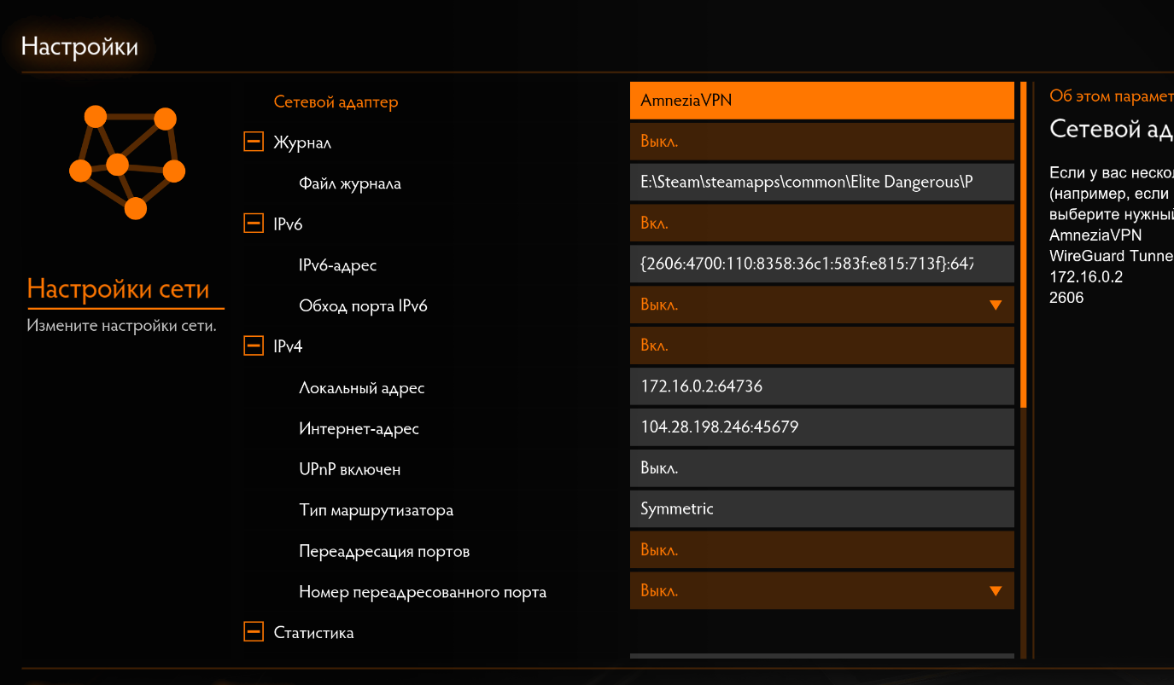Image resolution: width=1174 pixels, height=685 pixels.
Task: Toggle Переадресация портов Выкл. setting
Action: (822, 550)
